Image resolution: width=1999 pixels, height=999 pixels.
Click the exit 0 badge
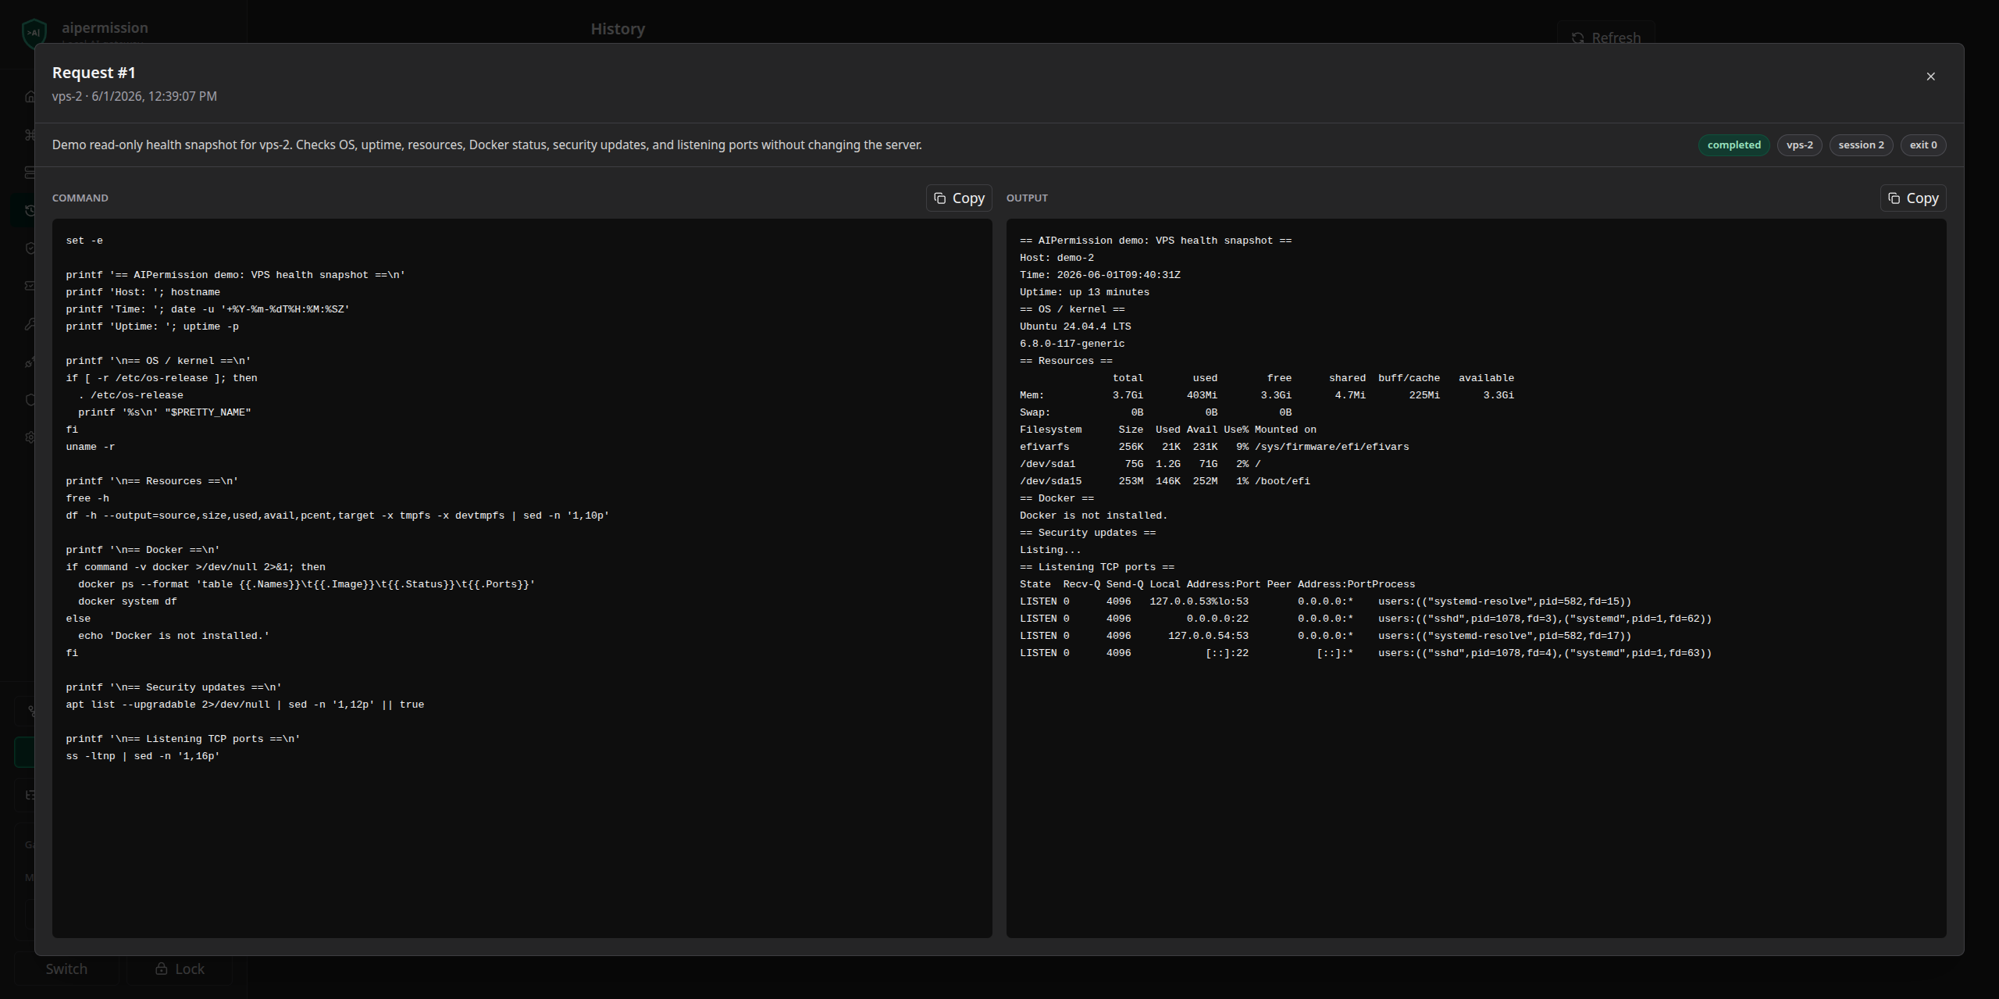point(1922,145)
